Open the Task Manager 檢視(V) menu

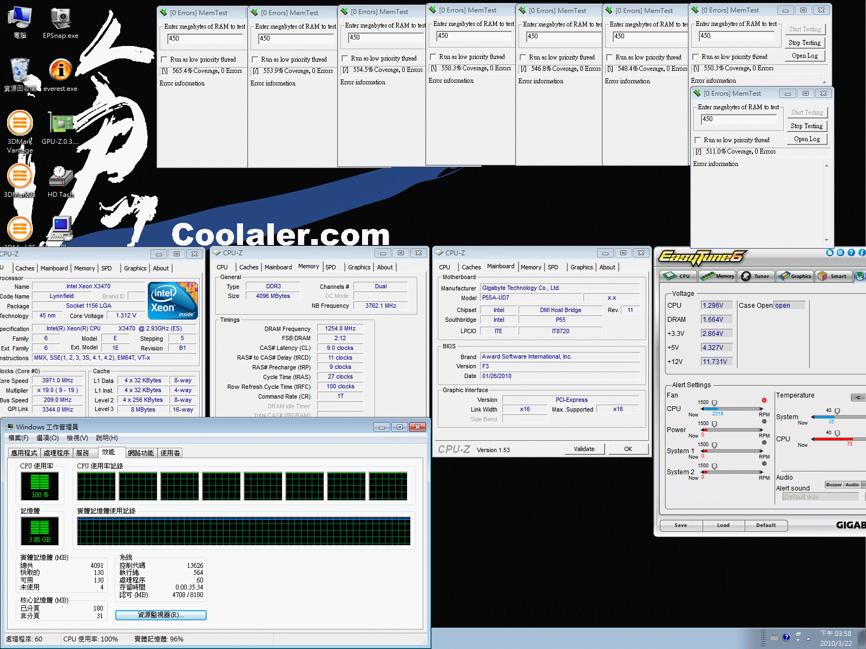pos(77,438)
